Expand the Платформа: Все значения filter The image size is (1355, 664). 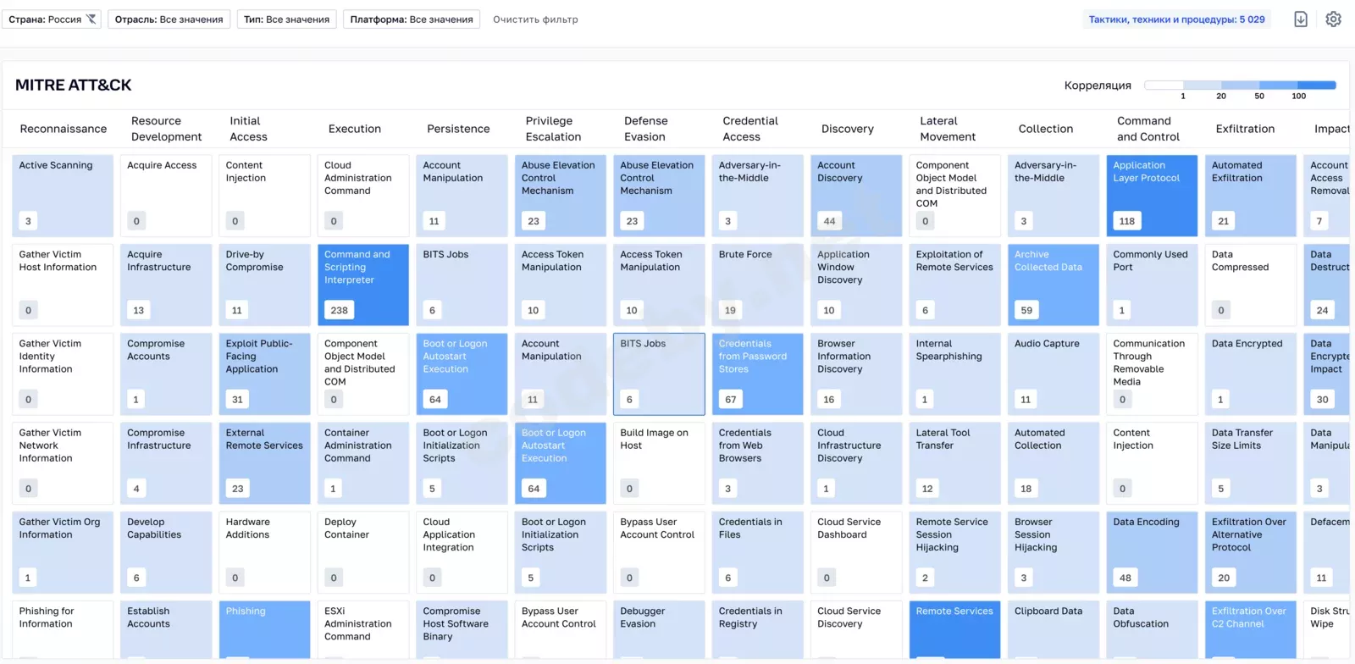[412, 19]
